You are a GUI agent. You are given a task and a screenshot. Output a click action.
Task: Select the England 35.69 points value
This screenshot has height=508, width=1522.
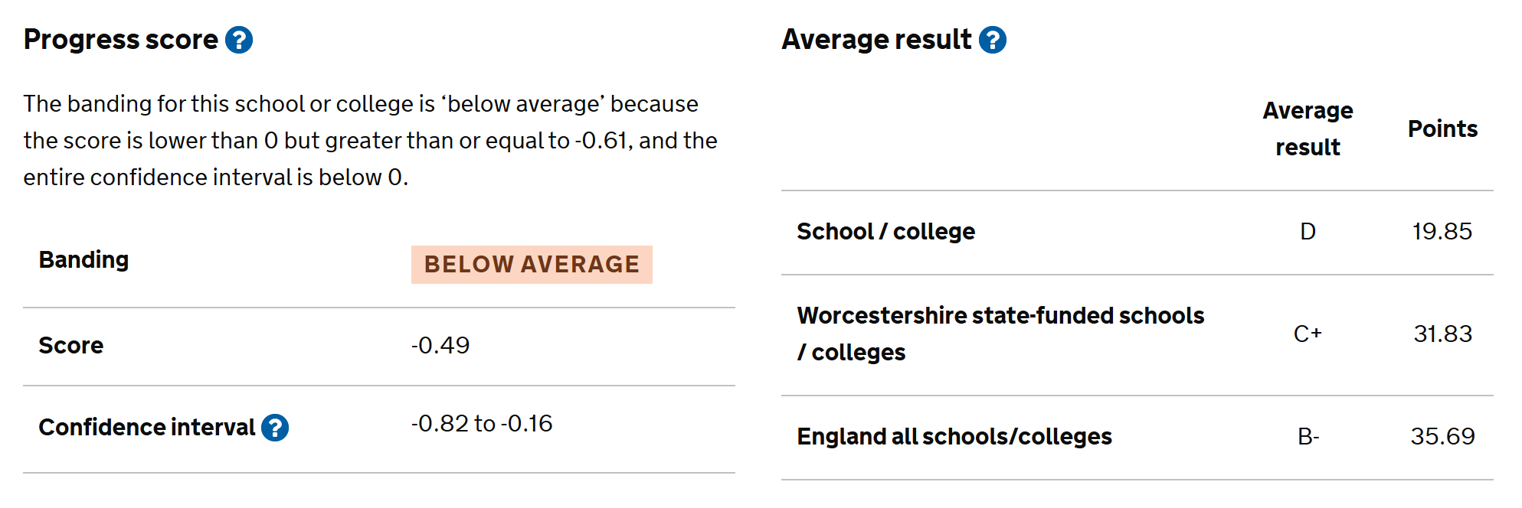pos(1442,437)
